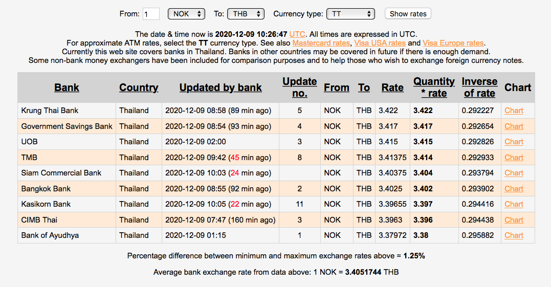Sort by Updated by bank header

(x=221, y=87)
